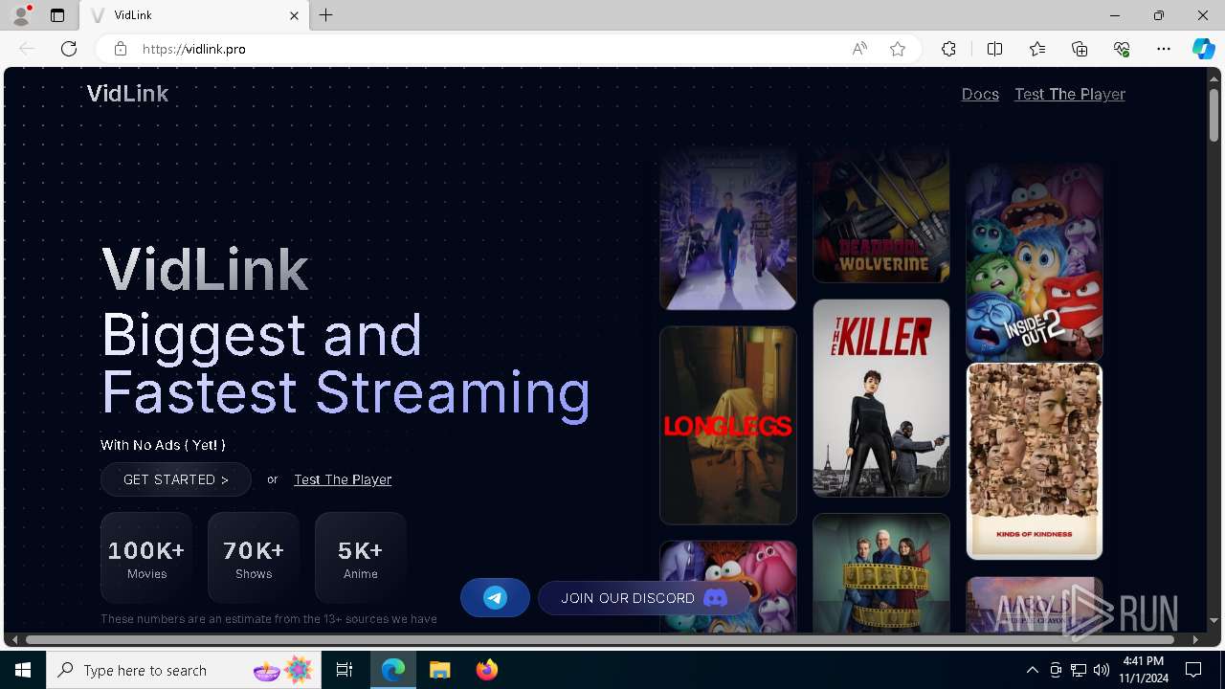1225x689 pixels.
Task: View site information lock icon
Action: 121,49
